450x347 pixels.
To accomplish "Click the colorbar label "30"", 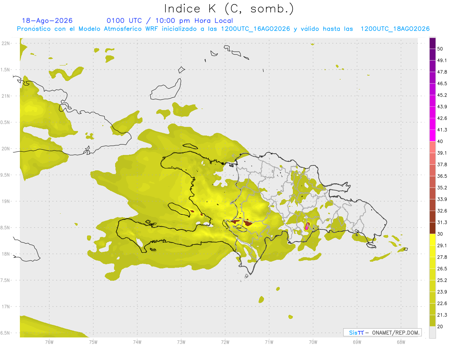I will (441, 234).
